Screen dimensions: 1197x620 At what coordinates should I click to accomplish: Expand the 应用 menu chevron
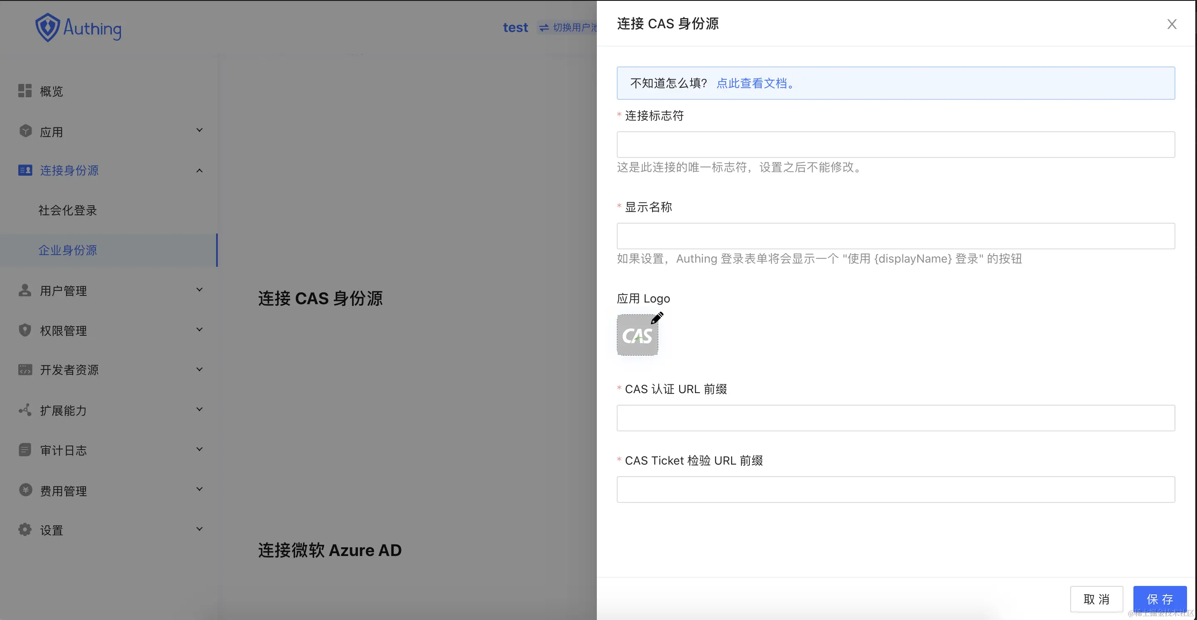(x=199, y=130)
